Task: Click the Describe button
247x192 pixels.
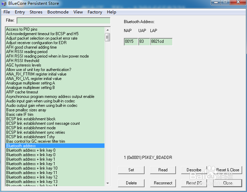Action: pyautogui.click(x=194, y=170)
